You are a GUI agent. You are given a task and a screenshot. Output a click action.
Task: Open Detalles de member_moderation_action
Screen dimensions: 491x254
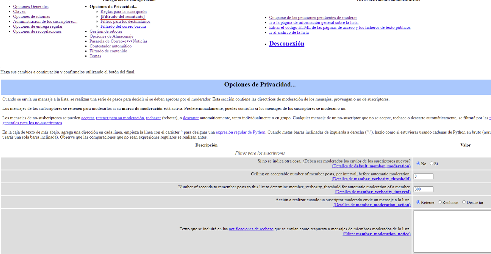pos(372,205)
